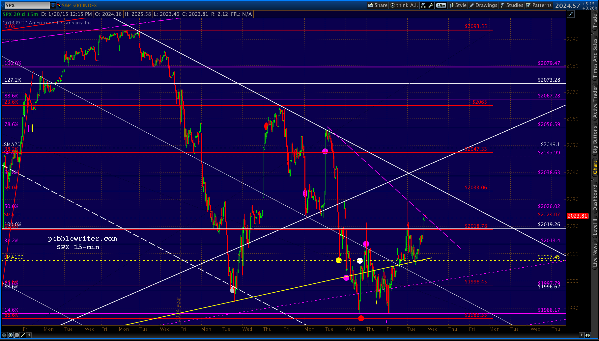
Task: Open the Big Buttons tab
Action: pos(595,140)
